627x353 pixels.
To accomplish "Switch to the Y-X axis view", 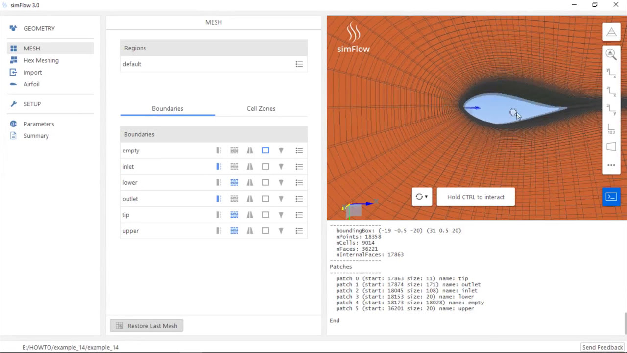I will point(611,73).
